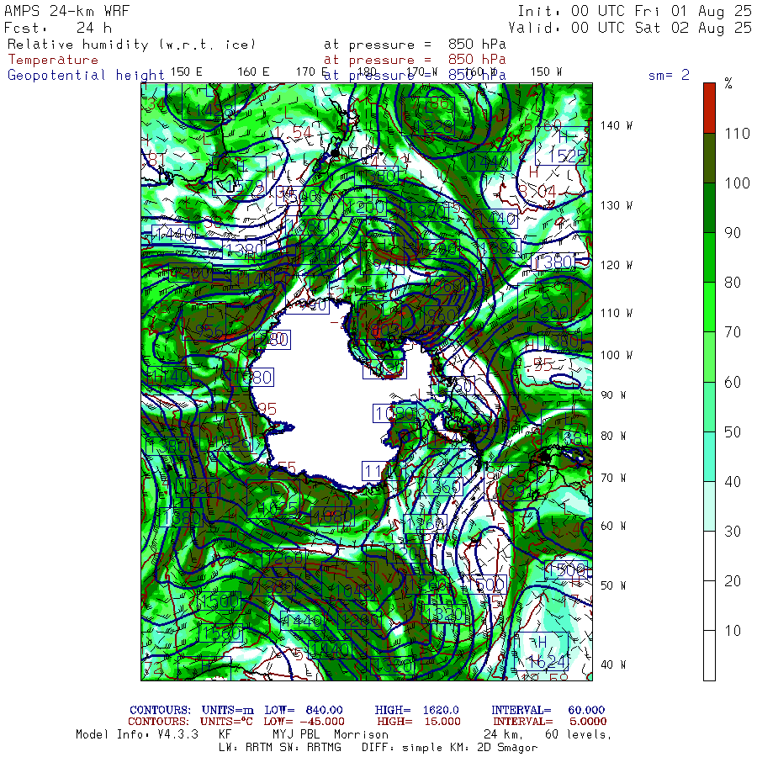Viewport: 757px width, 757px height.
Task: Click the red segment atop the humidity color bar
Action: click(709, 109)
